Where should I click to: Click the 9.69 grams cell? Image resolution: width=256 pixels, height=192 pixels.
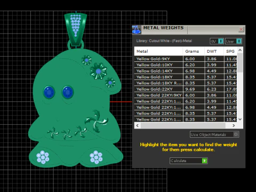click(194, 89)
